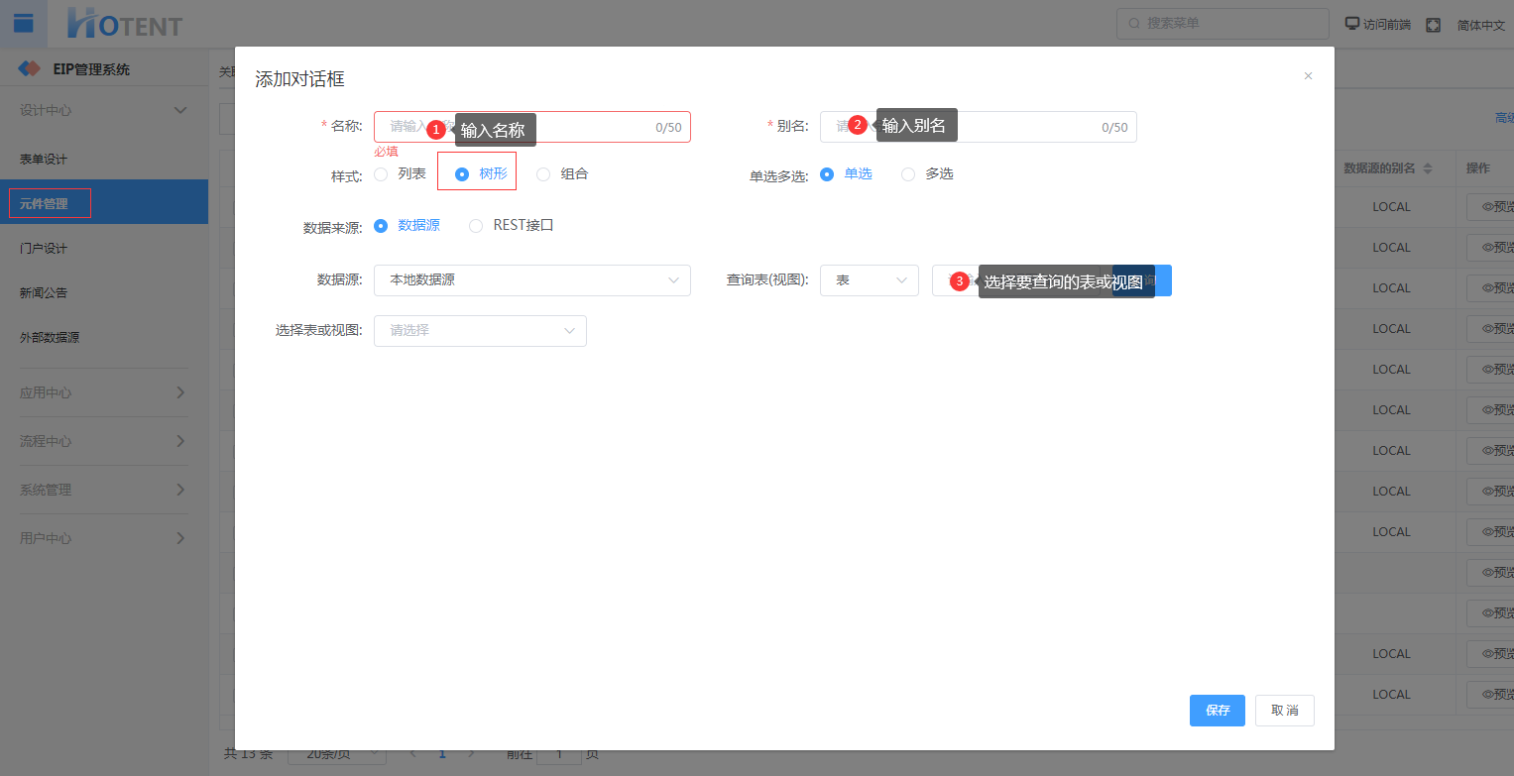
Task: Click the 保存 button
Action: point(1217,711)
